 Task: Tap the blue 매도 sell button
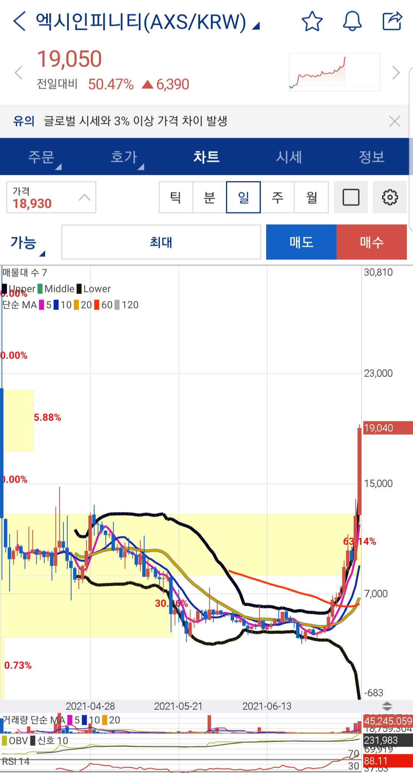(x=301, y=242)
